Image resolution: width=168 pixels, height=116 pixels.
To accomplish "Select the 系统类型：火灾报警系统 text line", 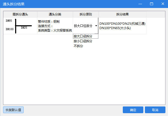I will pyautogui.click(x=55, y=30).
